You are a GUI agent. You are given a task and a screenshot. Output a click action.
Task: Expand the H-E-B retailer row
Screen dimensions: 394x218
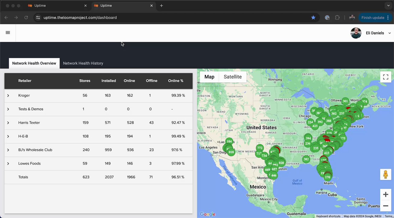coord(8,136)
